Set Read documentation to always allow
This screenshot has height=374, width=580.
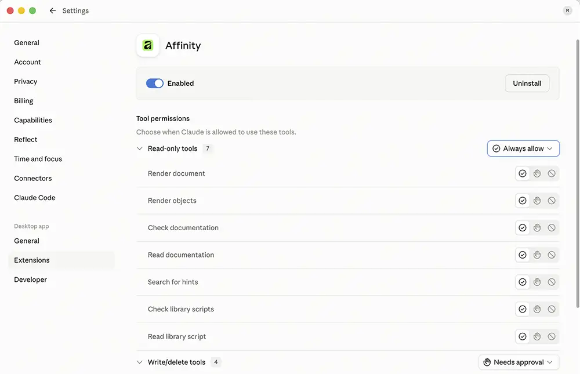[523, 255]
